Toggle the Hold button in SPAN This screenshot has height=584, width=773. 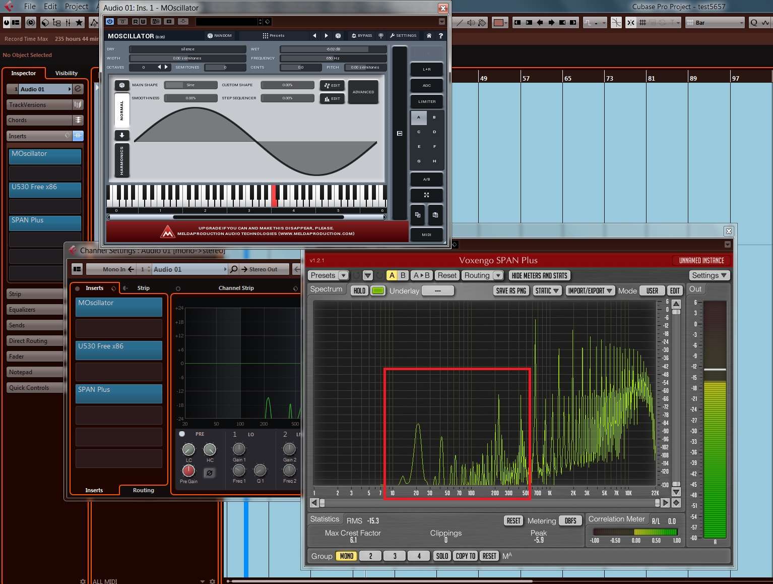(359, 290)
